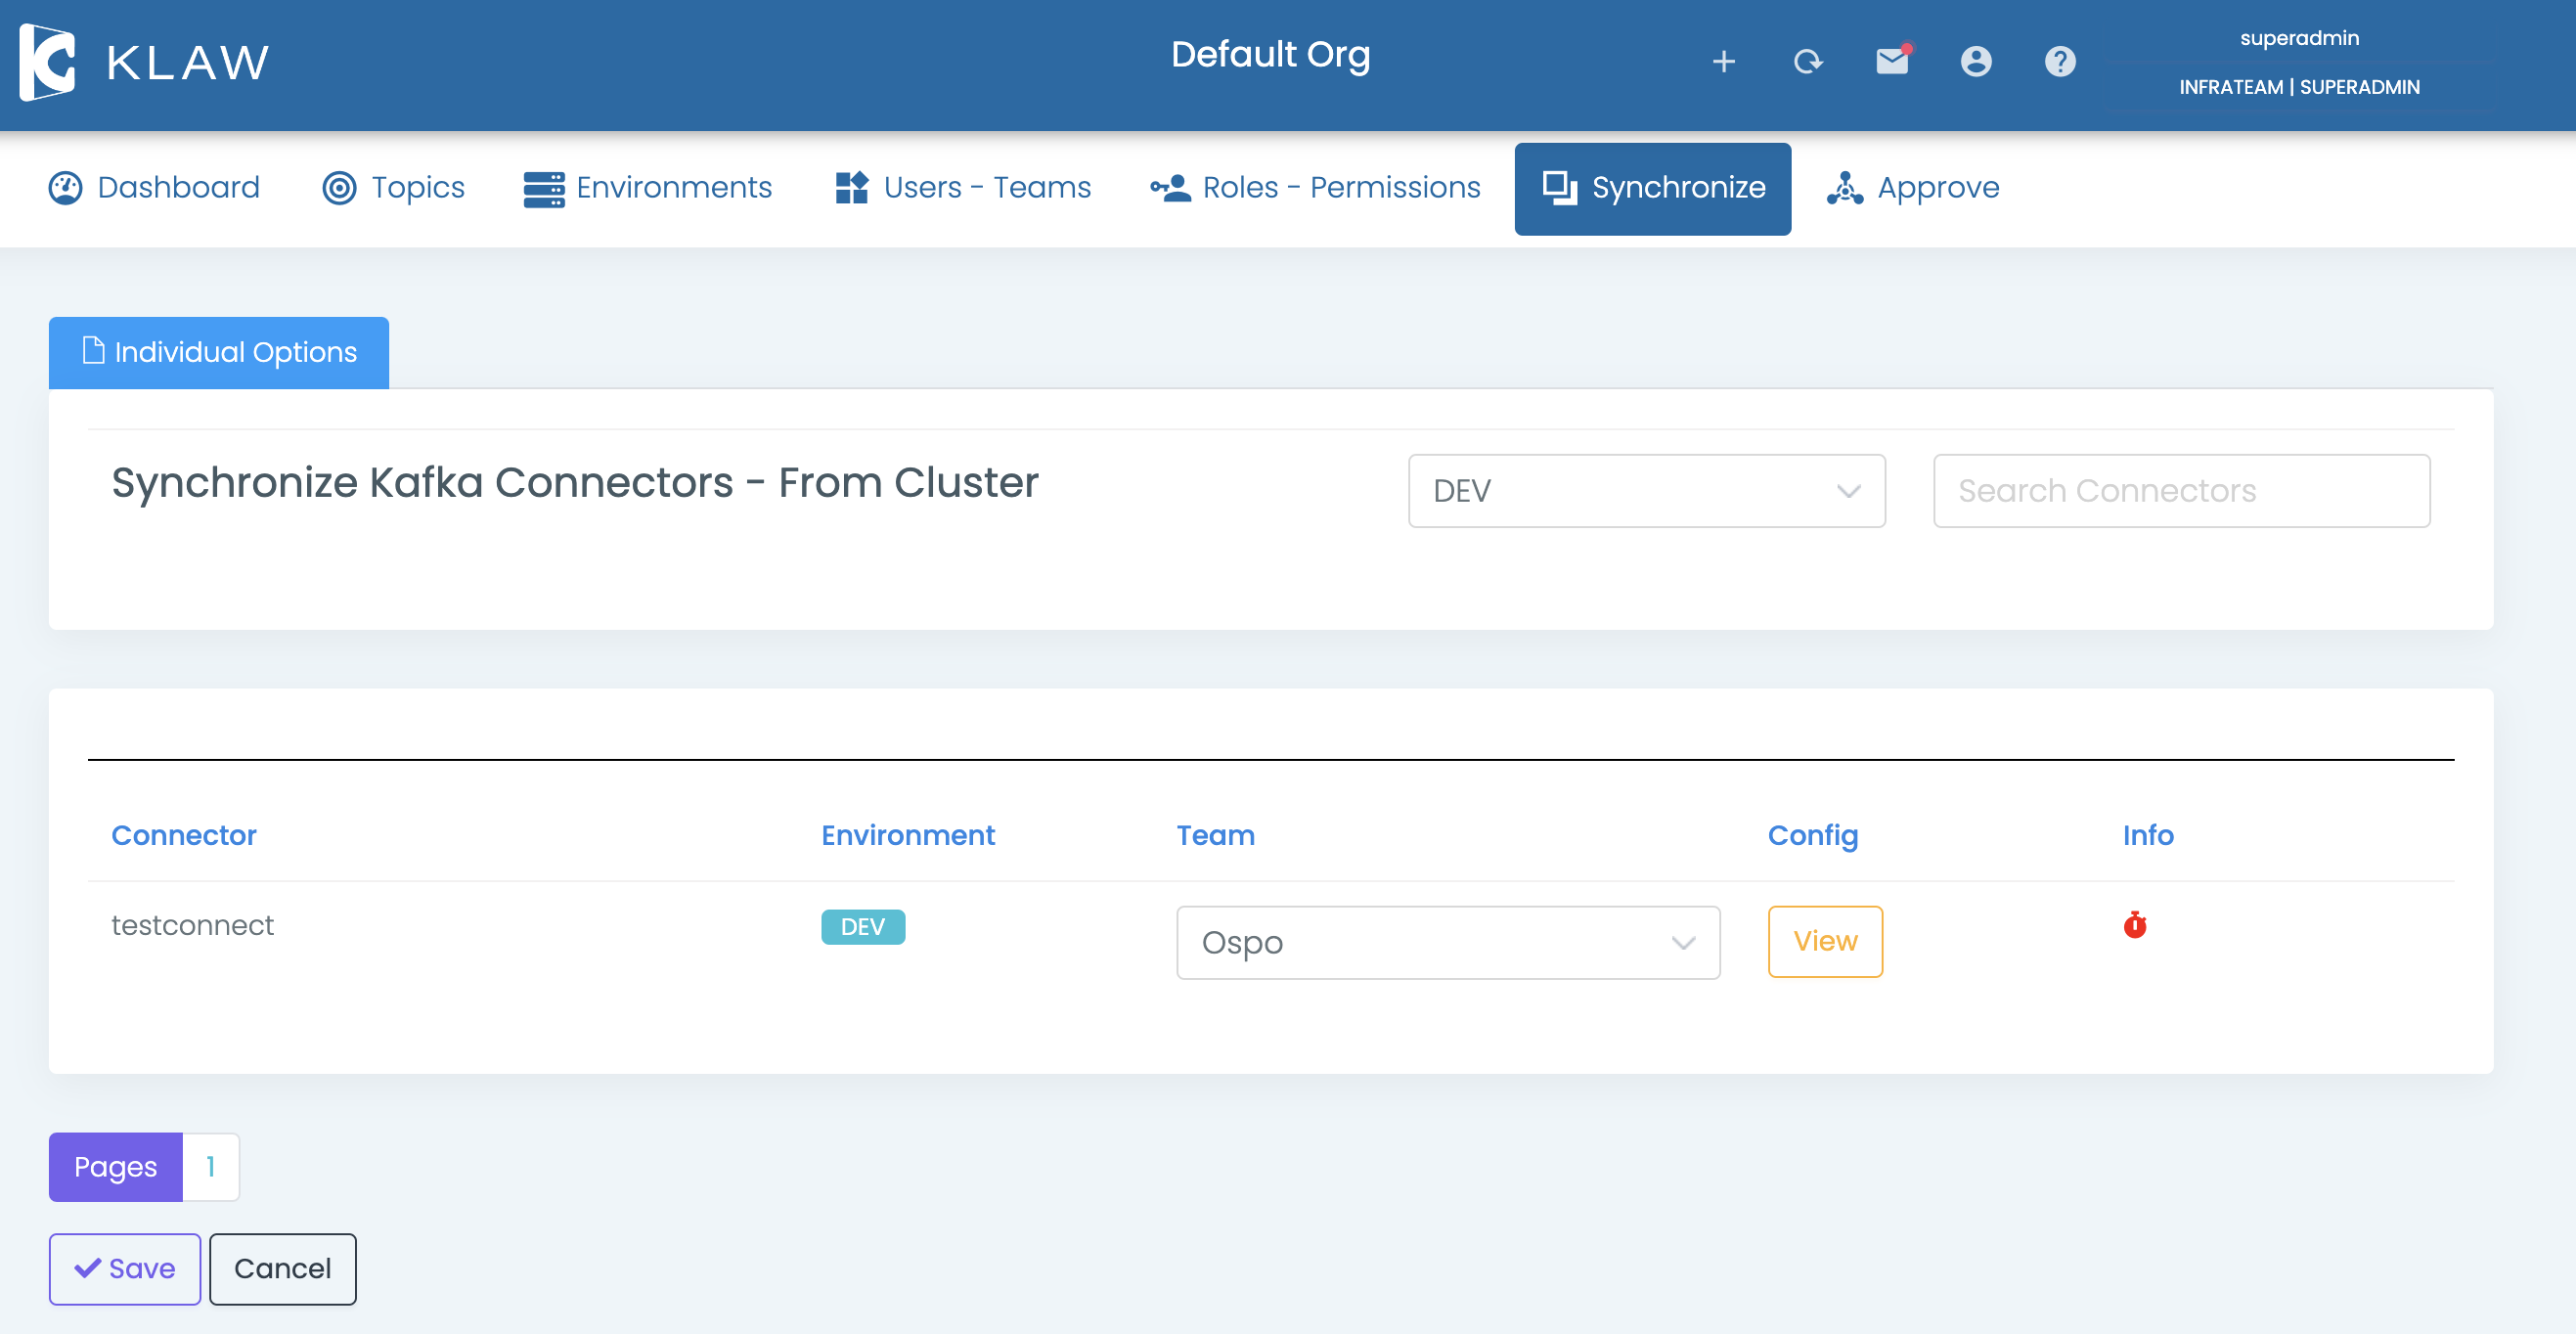2576x1334 pixels.
Task: Click the Save checkmark icon
Action: click(x=88, y=1268)
